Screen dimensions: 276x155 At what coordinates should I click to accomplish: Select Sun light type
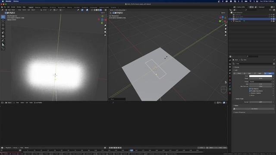click(x=248, y=73)
